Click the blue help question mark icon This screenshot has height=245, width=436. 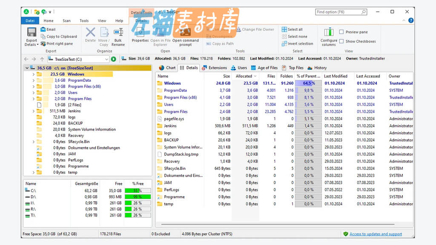tap(411, 20)
